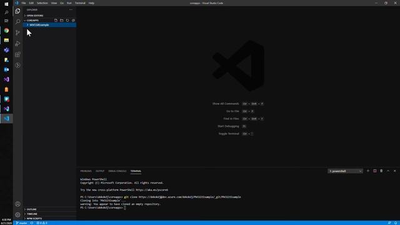This screenshot has height=225, width=400.
Task: Collapse all folders in Explorer
Action: tap(73, 20)
